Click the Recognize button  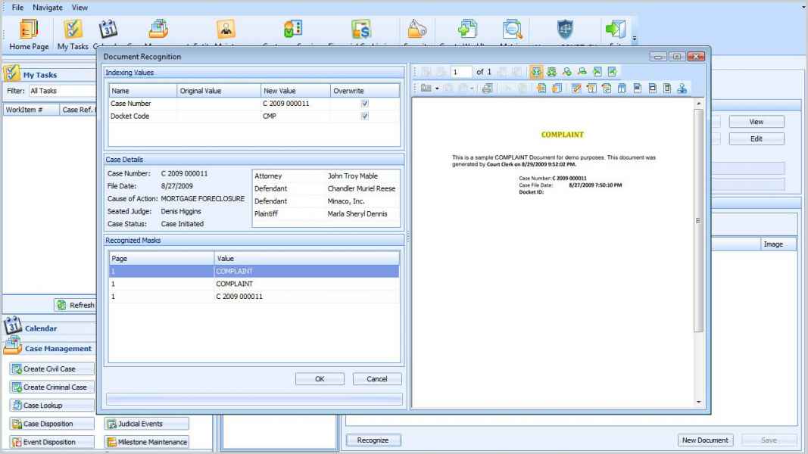[373, 440]
